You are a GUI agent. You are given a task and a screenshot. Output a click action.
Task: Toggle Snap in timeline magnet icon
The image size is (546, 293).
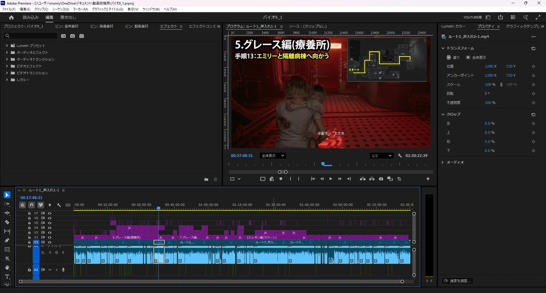click(x=31, y=205)
